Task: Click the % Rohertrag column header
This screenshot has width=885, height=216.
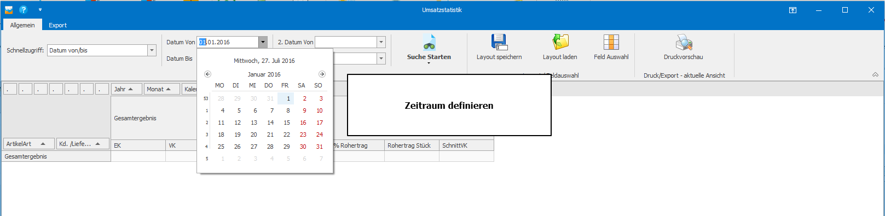Action: (358, 145)
